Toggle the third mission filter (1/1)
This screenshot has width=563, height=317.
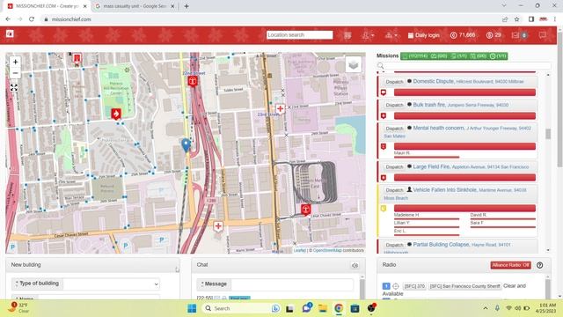(458, 56)
